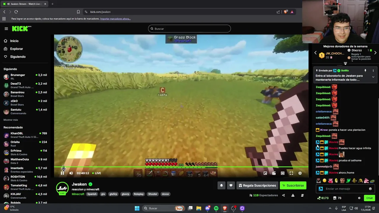The width and height of the screenshot is (379, 213).
Task: Open Bananirou channel in sidebar
Action: click(x=25, y=94)
